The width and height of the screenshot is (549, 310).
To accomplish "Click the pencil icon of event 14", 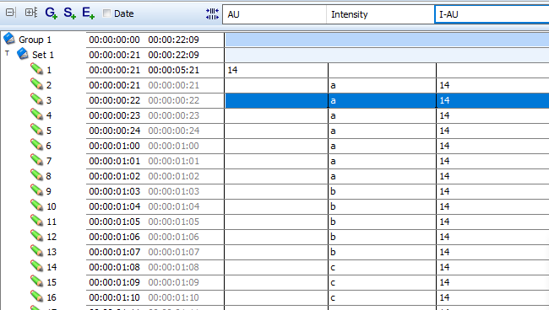I will pos(37,266).
